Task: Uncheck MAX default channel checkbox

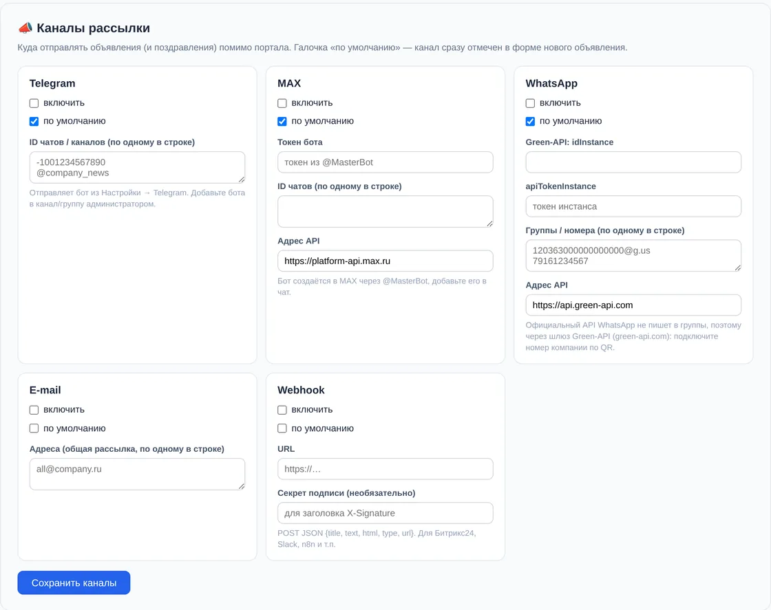Action: 282,121
